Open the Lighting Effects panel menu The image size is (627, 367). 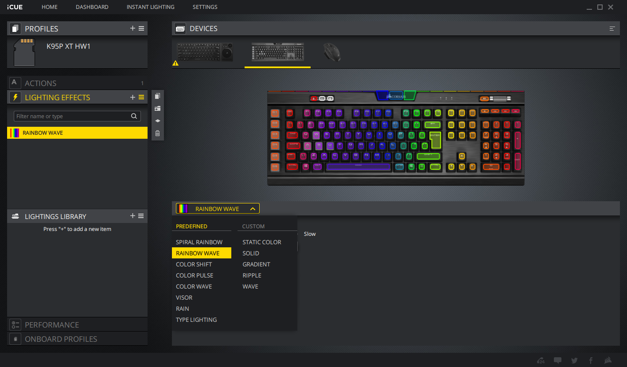(141, 97)
